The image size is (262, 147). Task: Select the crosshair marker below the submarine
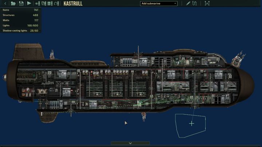click(x=192, y=124)
